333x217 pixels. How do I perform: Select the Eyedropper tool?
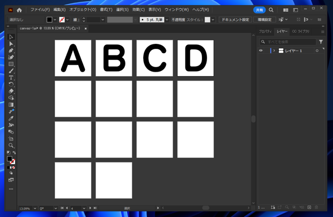[11, 118]
